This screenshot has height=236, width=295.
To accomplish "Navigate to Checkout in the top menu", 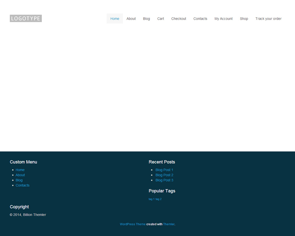I will 178,19.
